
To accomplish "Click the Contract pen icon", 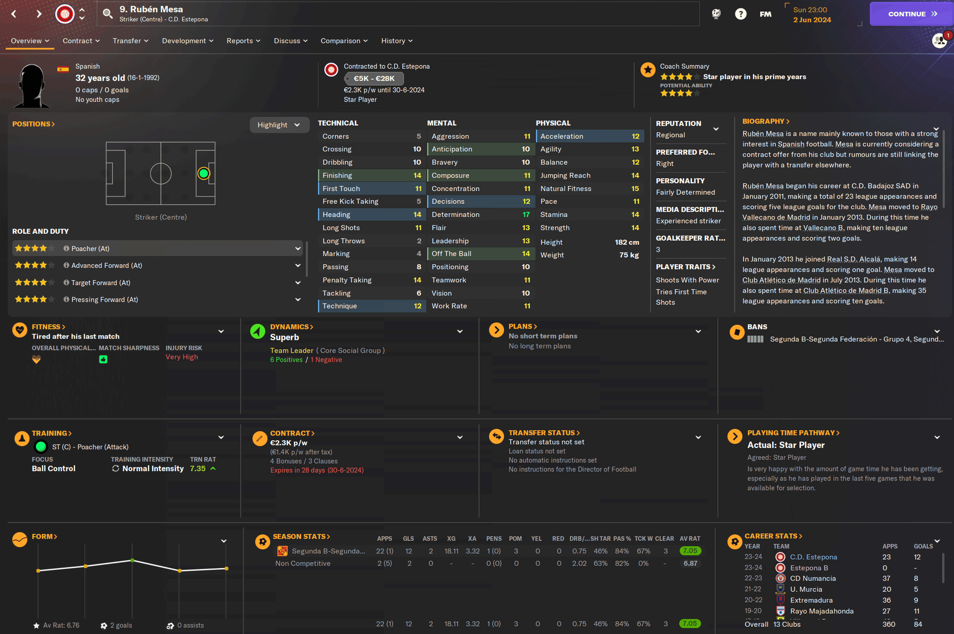I will coord(260,439).
